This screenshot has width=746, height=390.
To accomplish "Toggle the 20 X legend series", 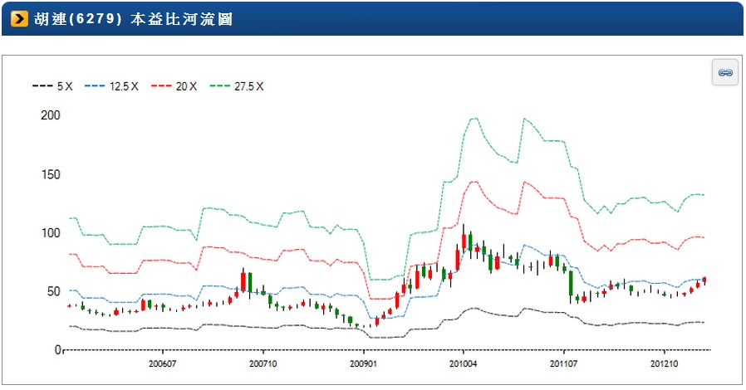I will pos(174,86).
